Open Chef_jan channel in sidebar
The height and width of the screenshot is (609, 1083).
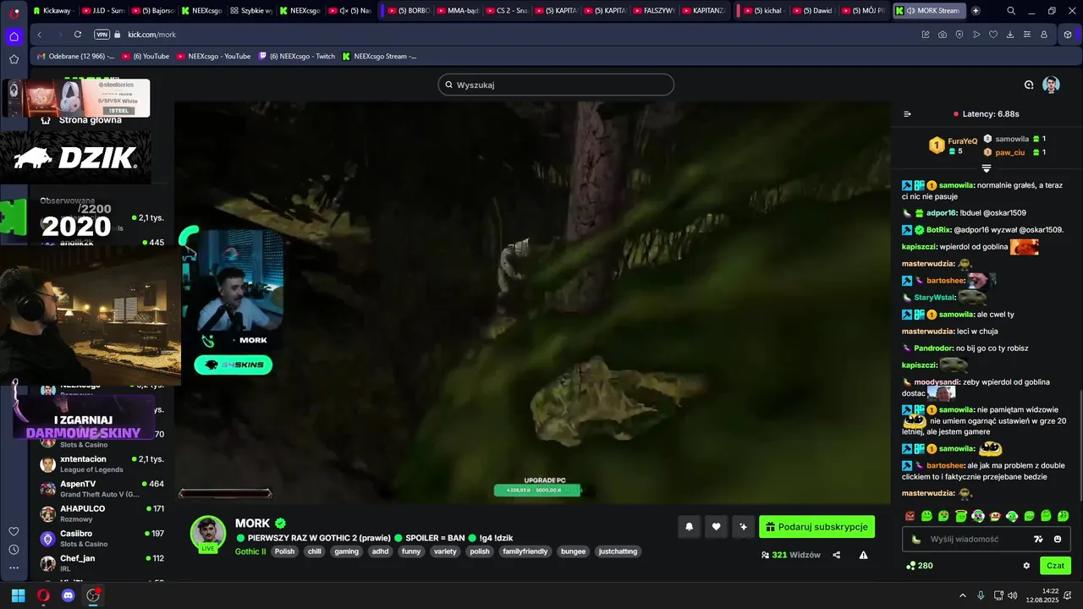(x=102, y=563)
